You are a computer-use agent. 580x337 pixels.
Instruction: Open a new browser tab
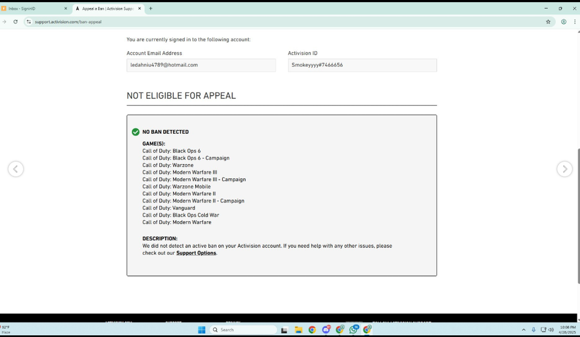tap(151, 8)
